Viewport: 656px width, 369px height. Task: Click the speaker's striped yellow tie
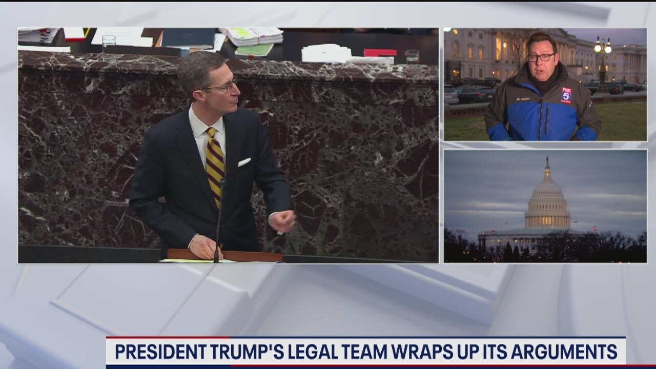[215, 164]
